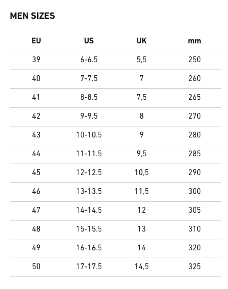The width and height of the screenshot is (228, 289).
Task: Click UK size 7,5 cell
Action: (141, 97)
